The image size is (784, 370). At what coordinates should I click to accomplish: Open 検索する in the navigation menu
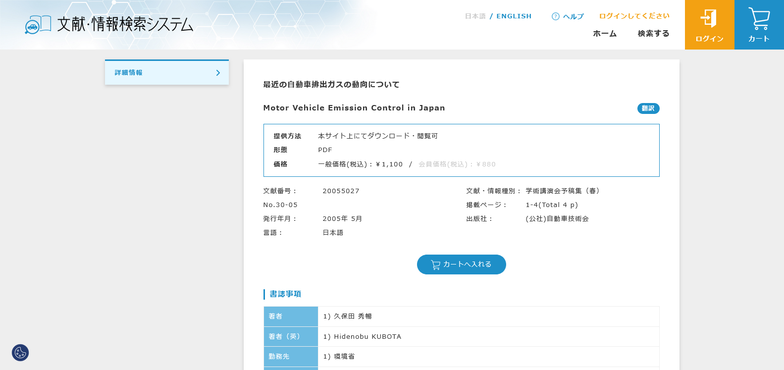click(x=653, y=34)
